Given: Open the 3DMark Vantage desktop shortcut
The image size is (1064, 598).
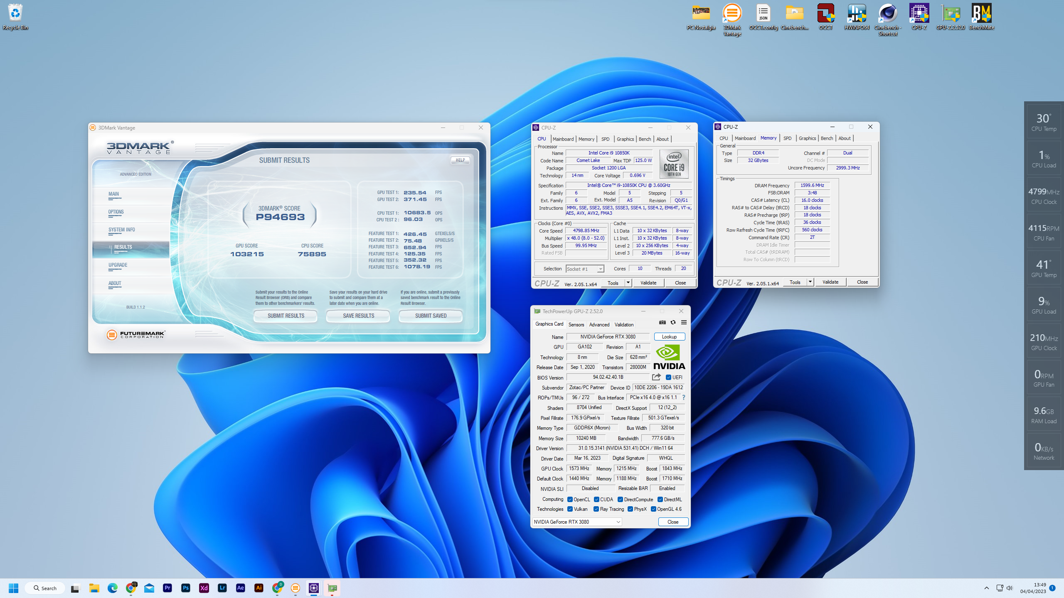Looking at the screenshot, I should pyautogui.click(x=732, y=20).
